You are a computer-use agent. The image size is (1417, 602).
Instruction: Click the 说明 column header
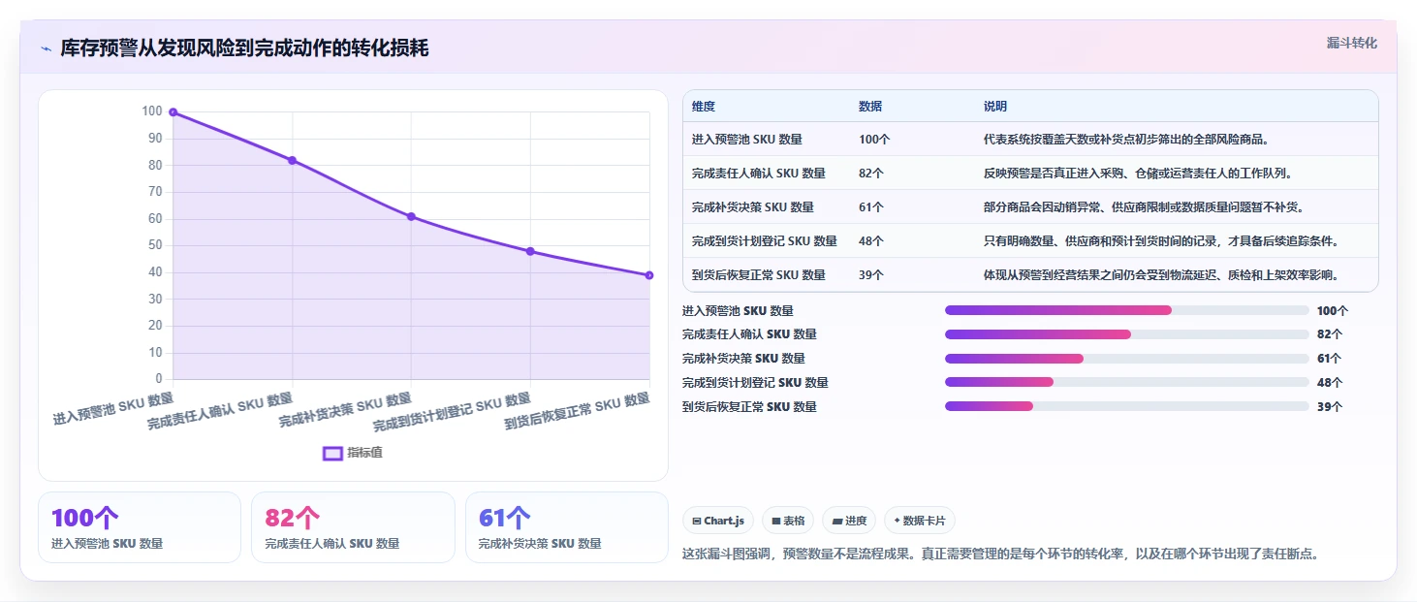(x=995, y=107)
